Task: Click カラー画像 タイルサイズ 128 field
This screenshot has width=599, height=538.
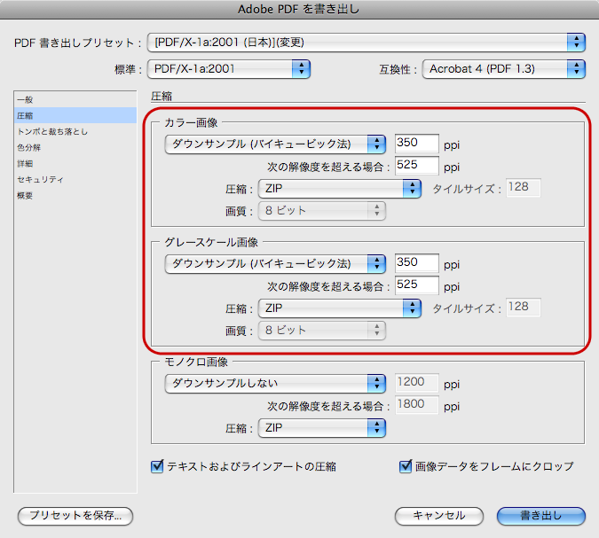Action: tap(524, 187)
